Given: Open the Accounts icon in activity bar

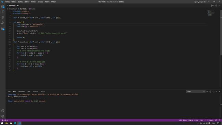Looking at the screenshot, I should coord(3,111).
